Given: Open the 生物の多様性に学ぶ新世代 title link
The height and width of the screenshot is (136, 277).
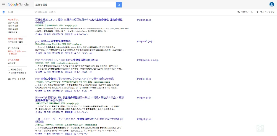Looking at the screenshot, I should point(77,79).
